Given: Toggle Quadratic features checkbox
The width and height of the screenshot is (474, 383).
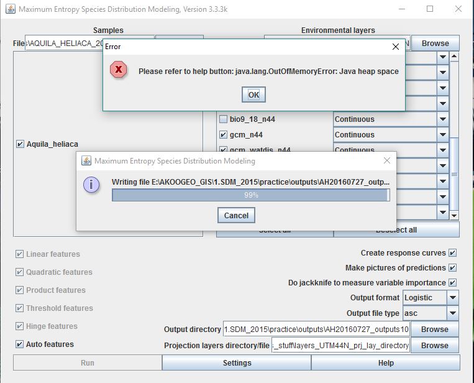Looking at the screenshot, I should point(19,272).
